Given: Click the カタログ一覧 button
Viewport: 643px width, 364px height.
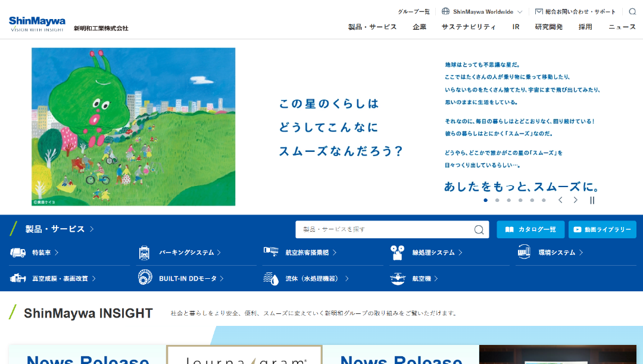Looking at the screenshot, I should (x=530, y=229).
